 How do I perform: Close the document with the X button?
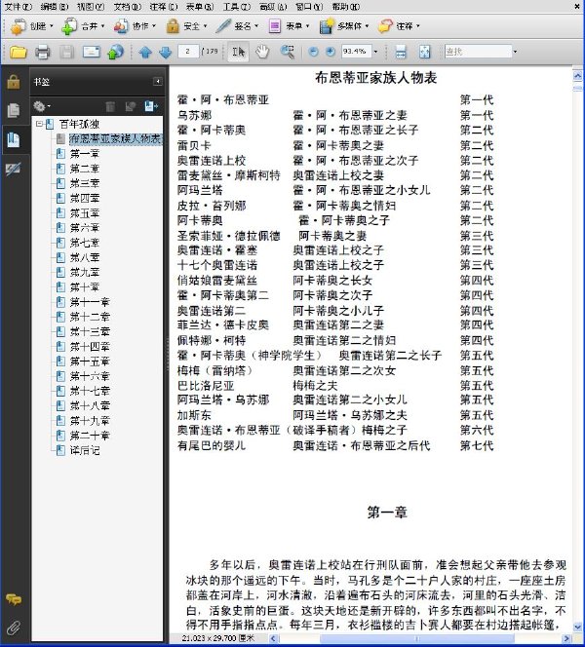click(577, 6)
